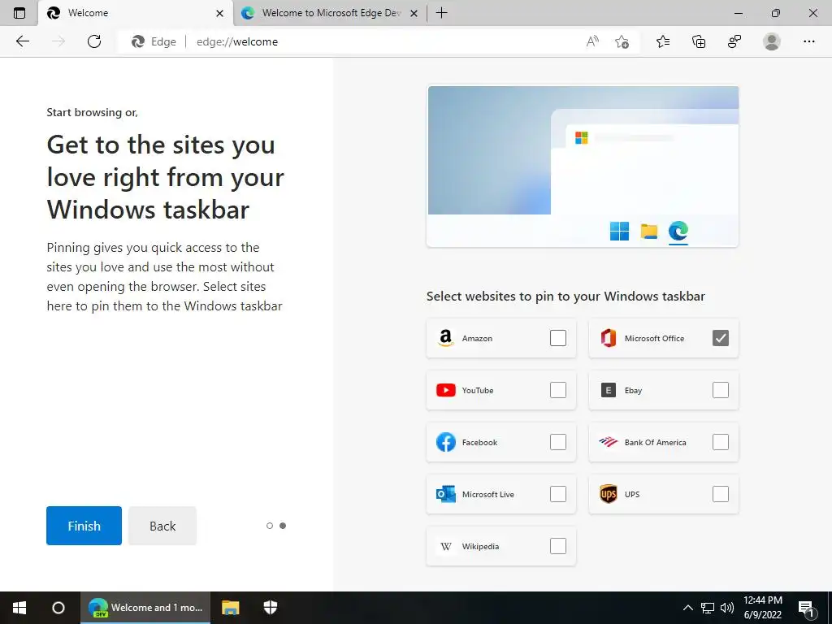The image size is (832, 624).
Task: Click the Wikipedia W icon
Action: pyautogui.click(x=446, y=547)
